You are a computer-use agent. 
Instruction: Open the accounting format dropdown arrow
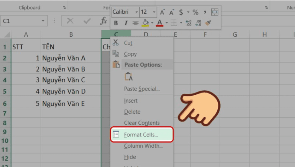click(188, 12)
